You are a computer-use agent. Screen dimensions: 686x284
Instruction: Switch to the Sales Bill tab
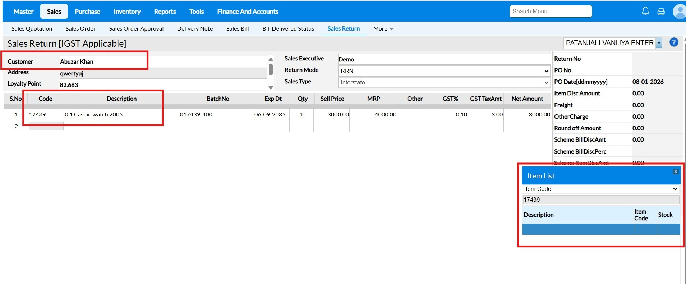(237, 29)
